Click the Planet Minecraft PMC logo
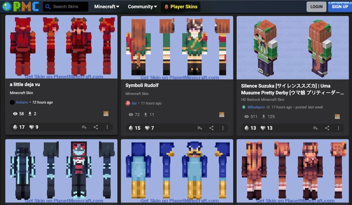The width and height of the screenshot is (352, 205). coord(21,6)
